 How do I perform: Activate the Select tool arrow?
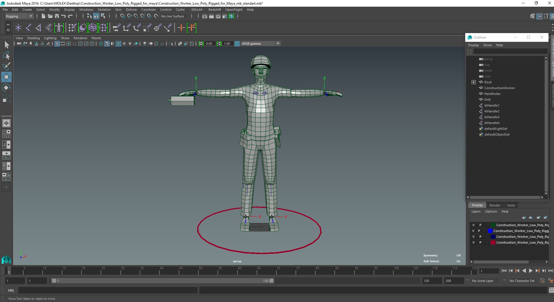(6, 45)
